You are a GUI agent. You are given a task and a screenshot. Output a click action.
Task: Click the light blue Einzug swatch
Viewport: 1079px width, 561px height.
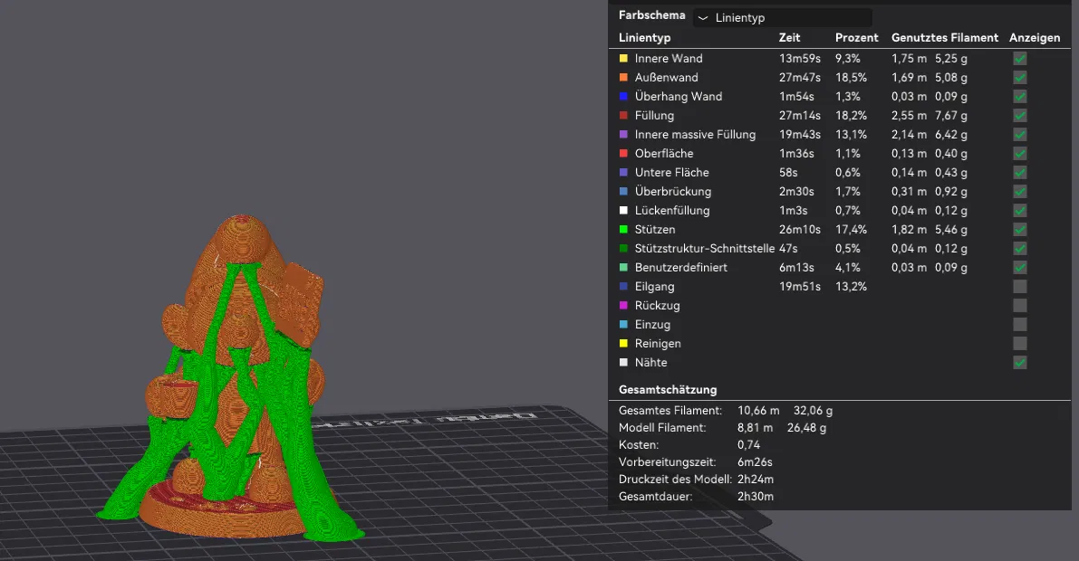[x=623, y=325]
